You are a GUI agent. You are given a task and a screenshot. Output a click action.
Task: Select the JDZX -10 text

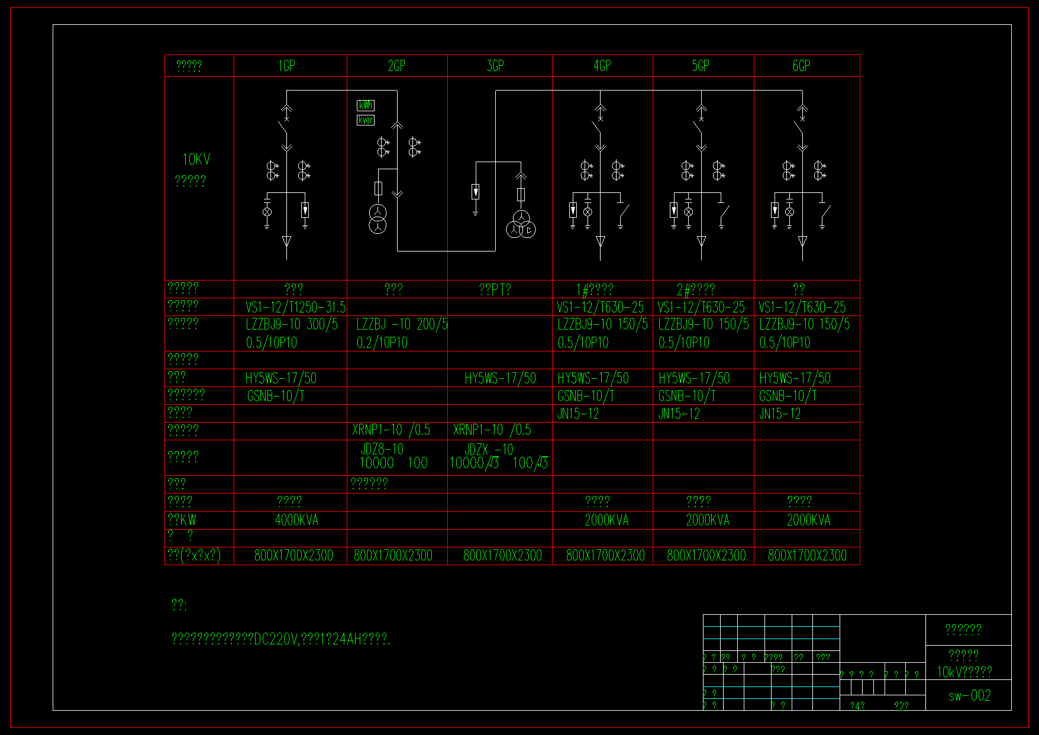pos(489,449)
